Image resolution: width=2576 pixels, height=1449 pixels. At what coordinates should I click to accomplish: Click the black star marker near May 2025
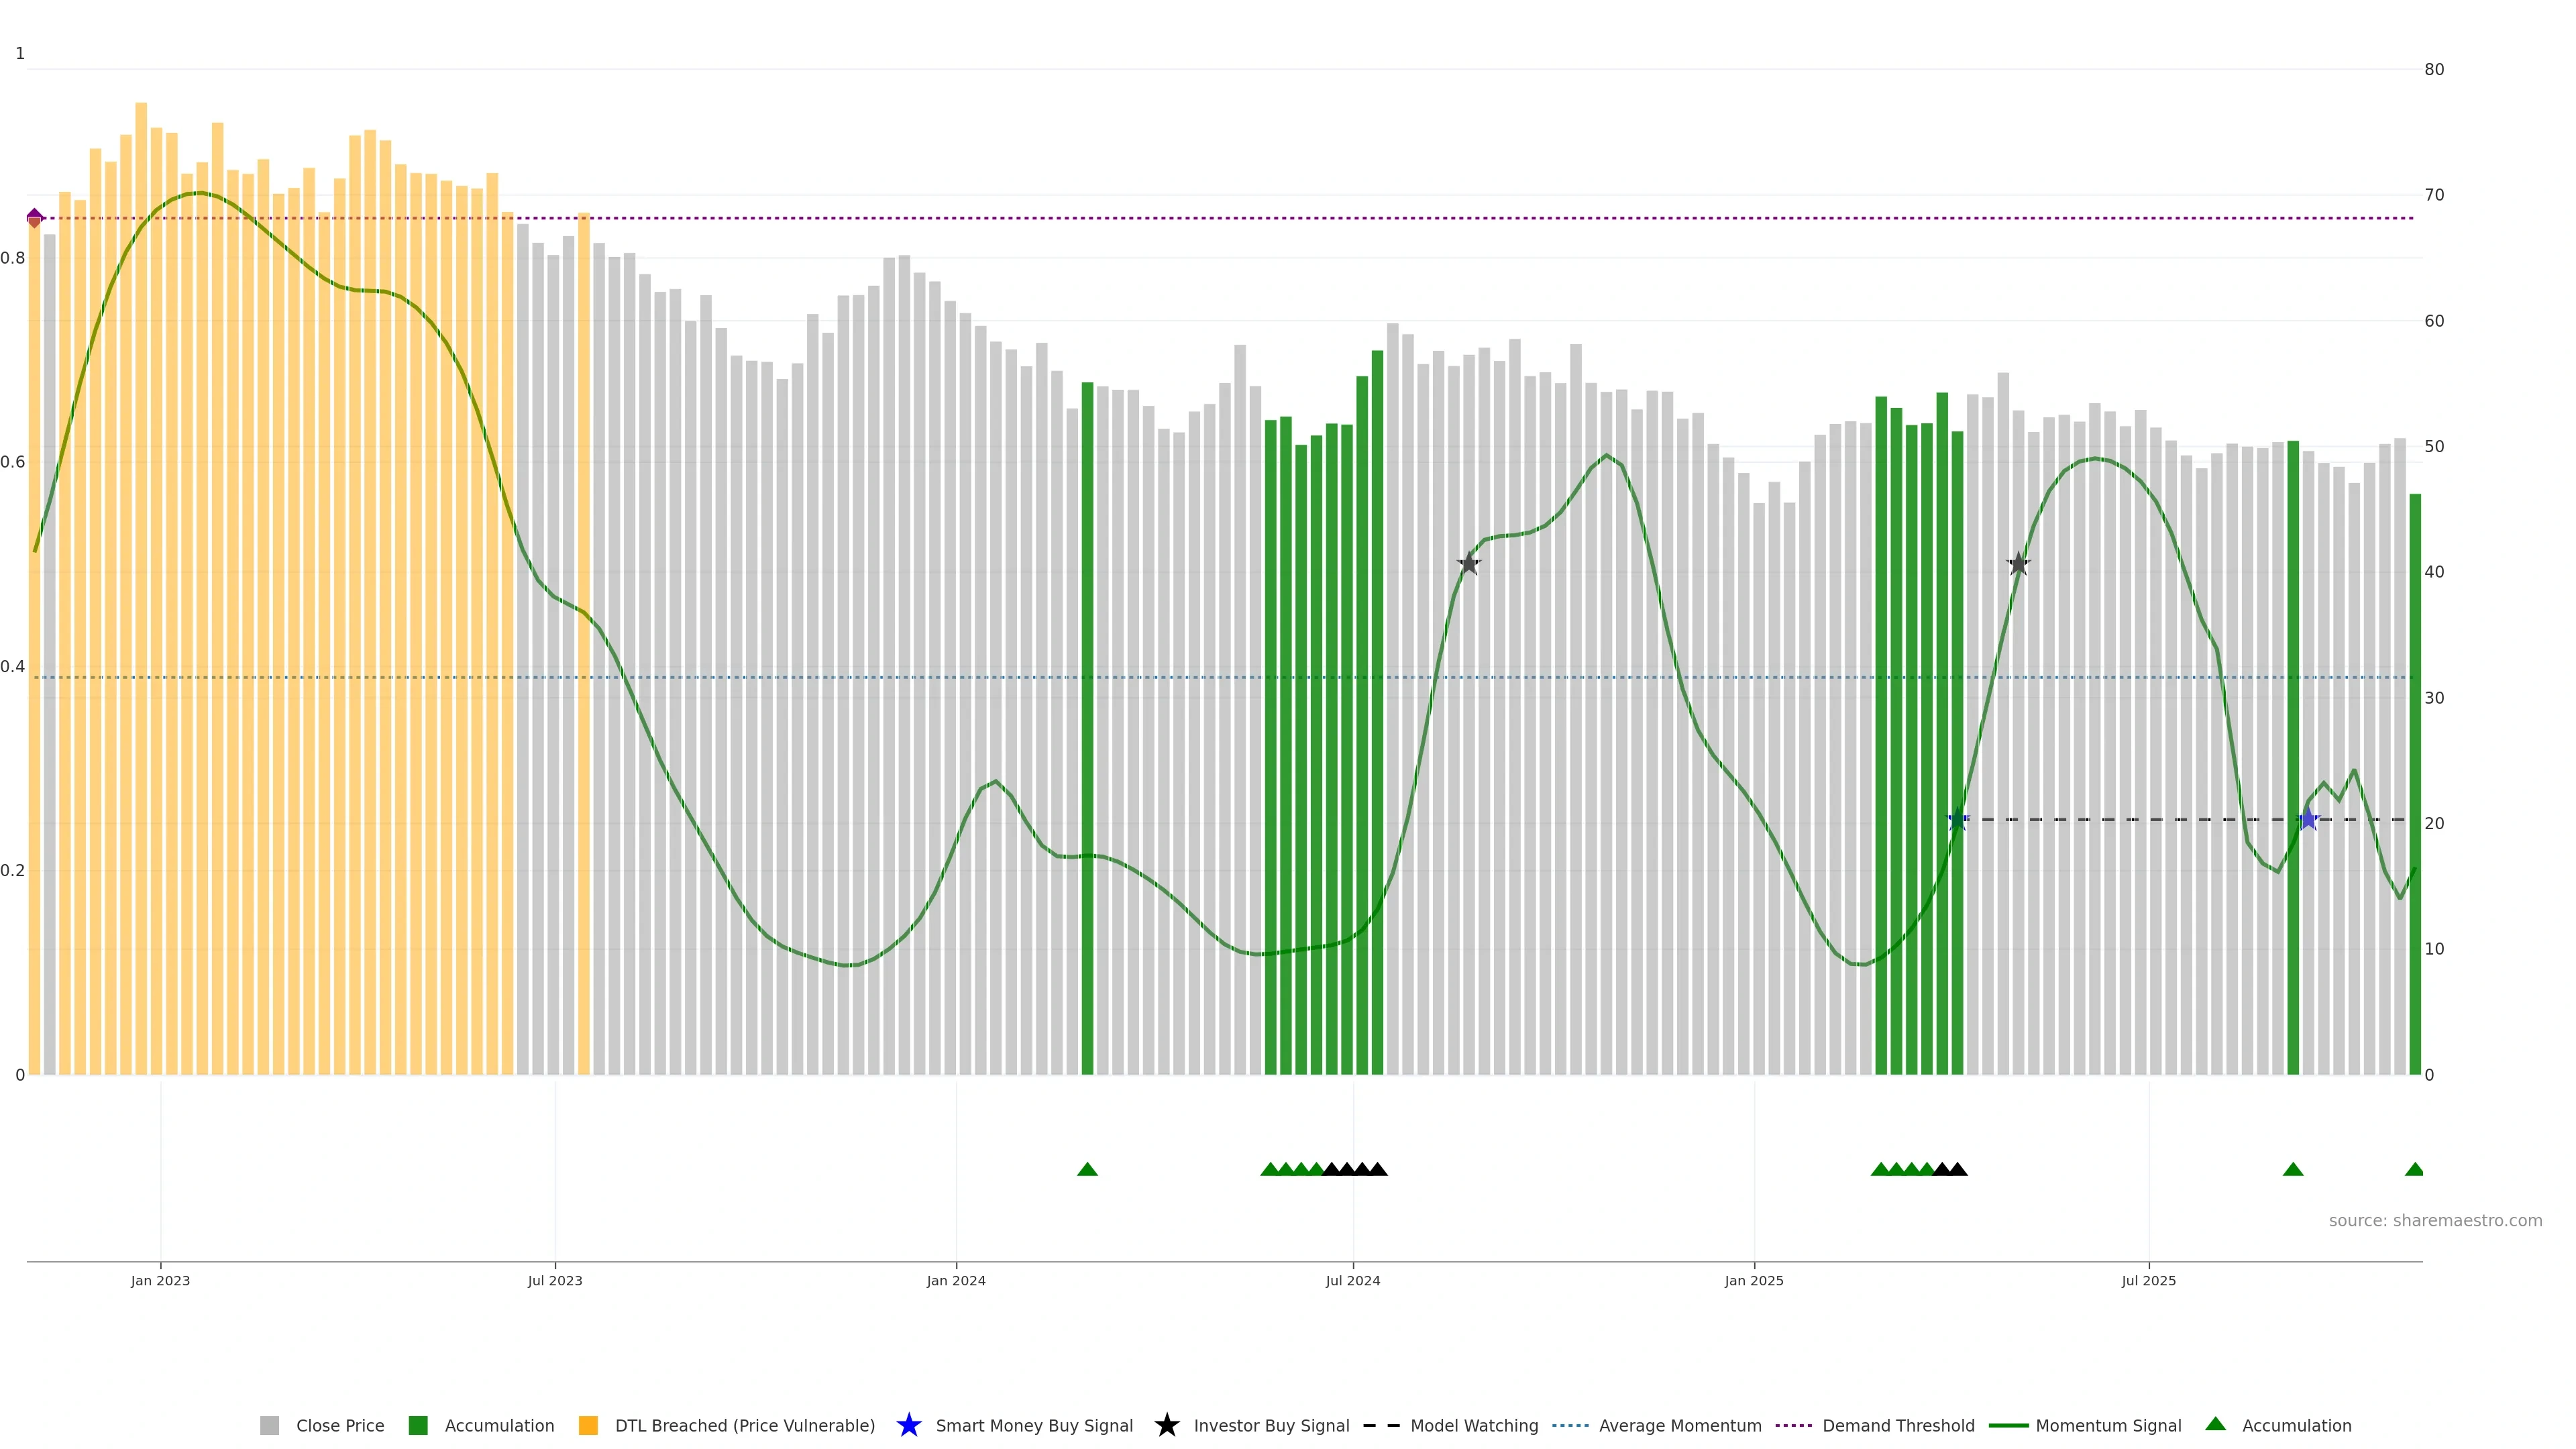[2018, 564]
